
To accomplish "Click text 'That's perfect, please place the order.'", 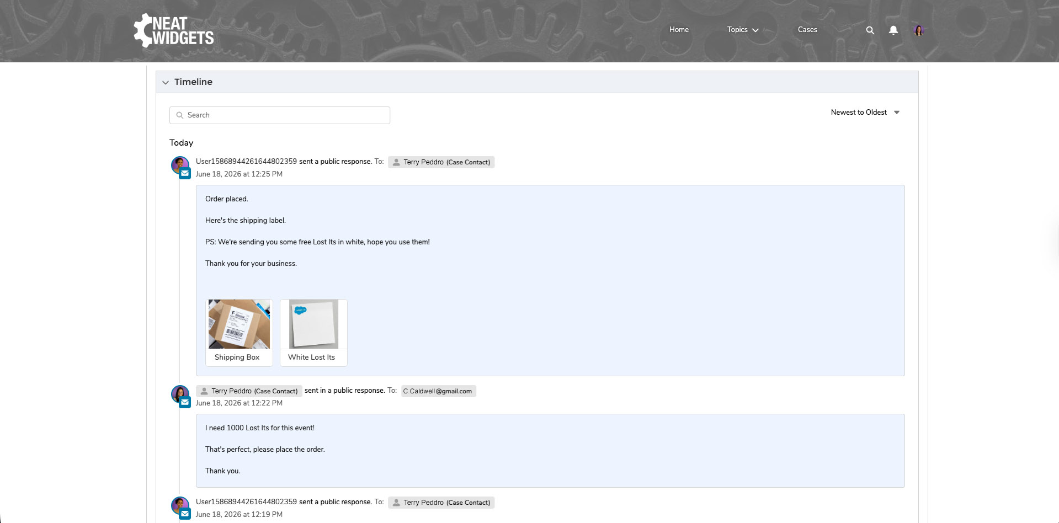I will 265,450.
